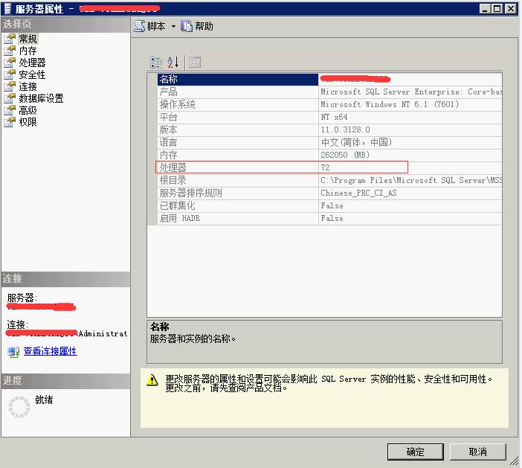
Task: Click the 取消 cancel button
Action: (x=477, y=452)
